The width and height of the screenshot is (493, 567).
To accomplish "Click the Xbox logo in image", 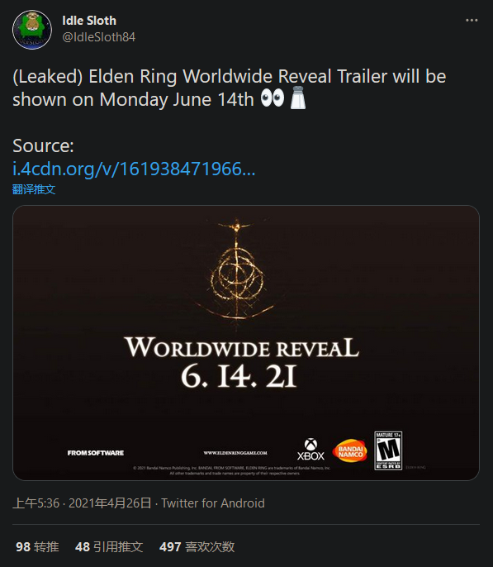I will point(310,450).
